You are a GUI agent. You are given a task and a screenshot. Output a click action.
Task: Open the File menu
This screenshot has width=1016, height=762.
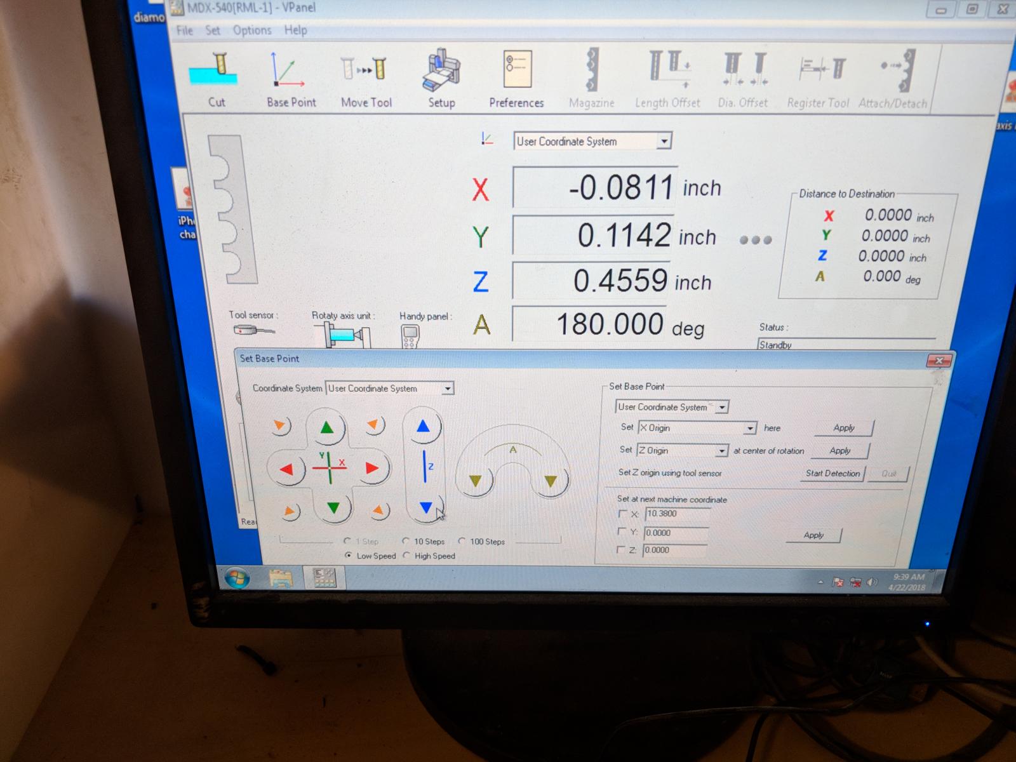184,30
